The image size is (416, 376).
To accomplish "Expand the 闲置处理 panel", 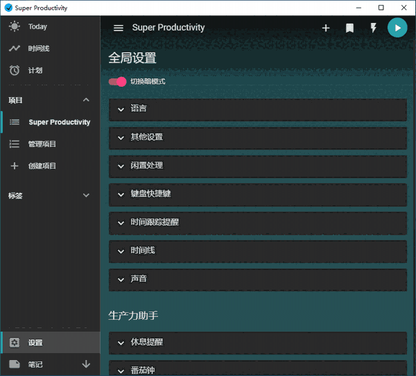I will pos(258,166).
